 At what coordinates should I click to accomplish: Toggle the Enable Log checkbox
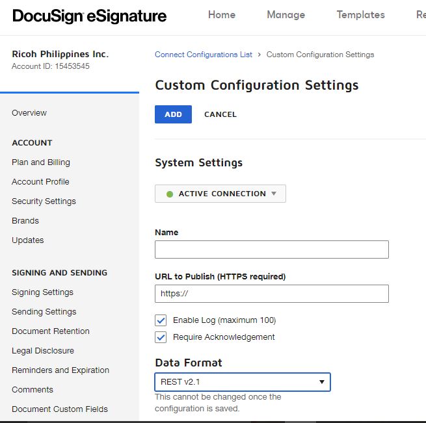pos(161,320)
